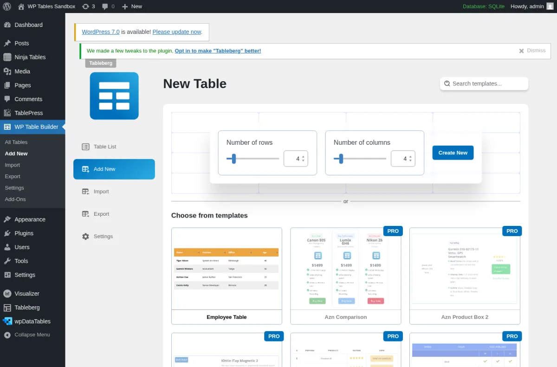
Task: Click PRO badge on Azn Comparison
Action: click(393, 231)
